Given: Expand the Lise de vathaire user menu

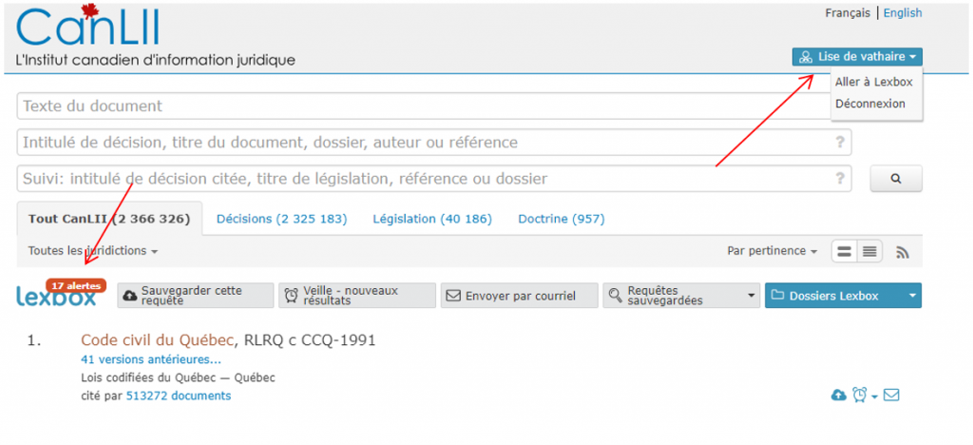Looking at the screenshot, I should click(x=856, y=57).
